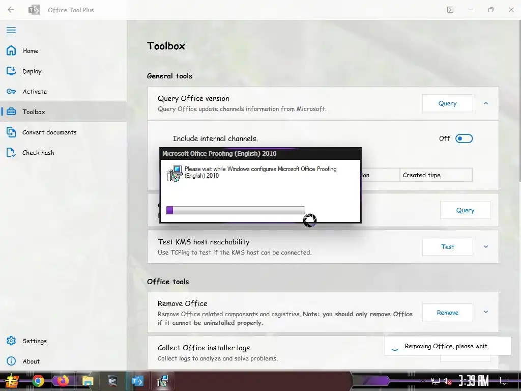
Task: Open Check hash page
Action: click(x=63, y=153)
